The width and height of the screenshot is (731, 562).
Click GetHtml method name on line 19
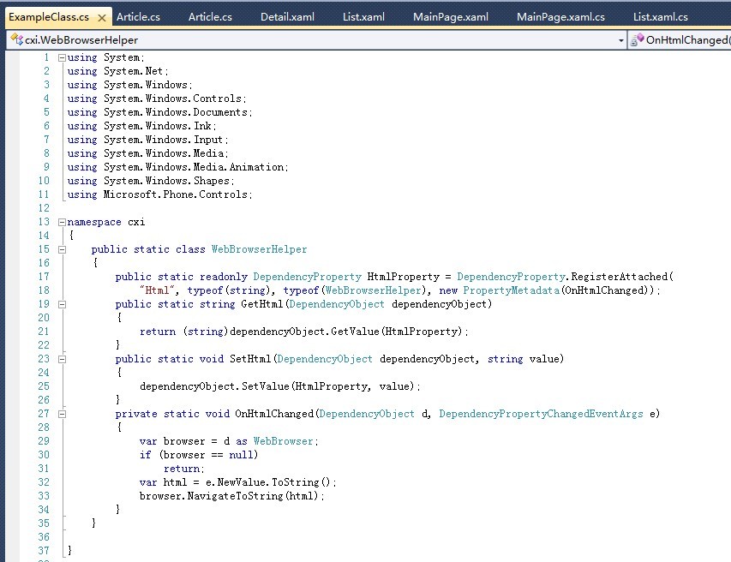[262, 304]
